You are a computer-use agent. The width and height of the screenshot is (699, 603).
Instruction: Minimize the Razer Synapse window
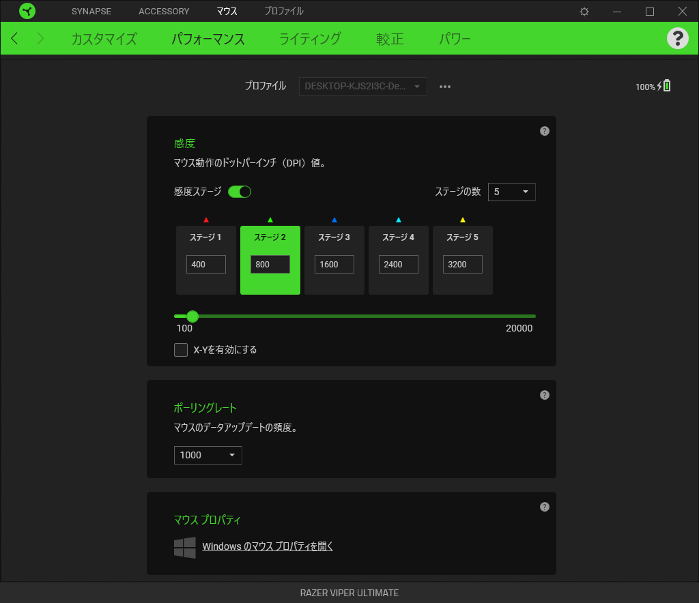point(617,12)
